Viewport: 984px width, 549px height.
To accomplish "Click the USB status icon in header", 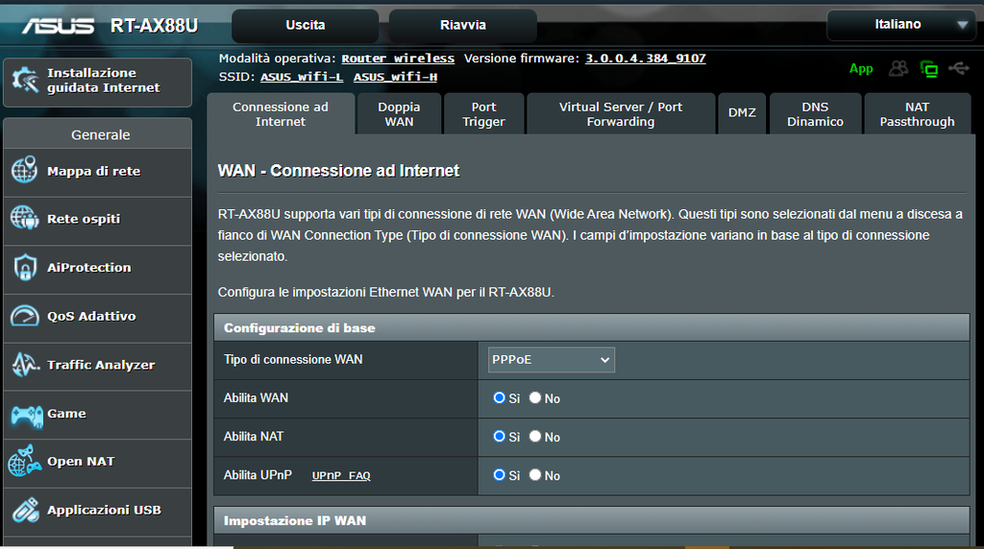I will tap(958, 68).
